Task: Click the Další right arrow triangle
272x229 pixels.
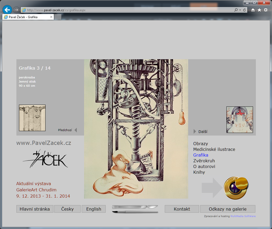Action: click(195, 132)
